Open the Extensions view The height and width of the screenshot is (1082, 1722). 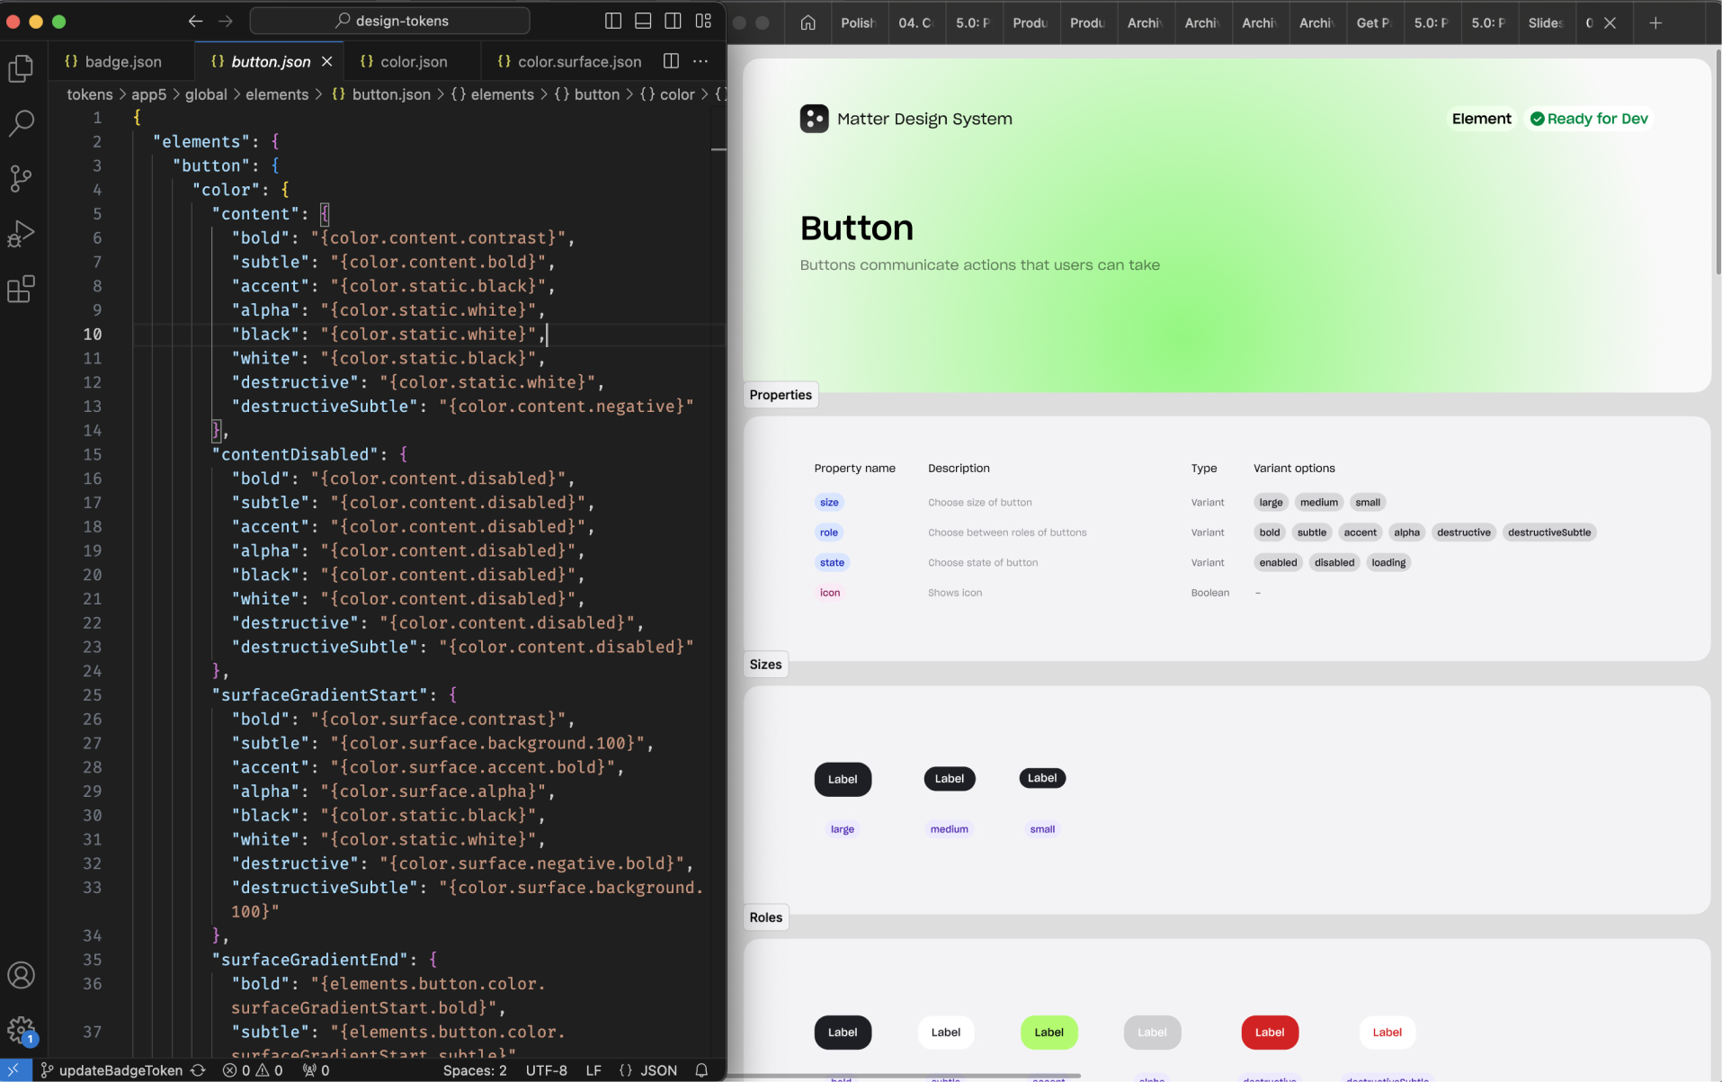tap(21, 289)
